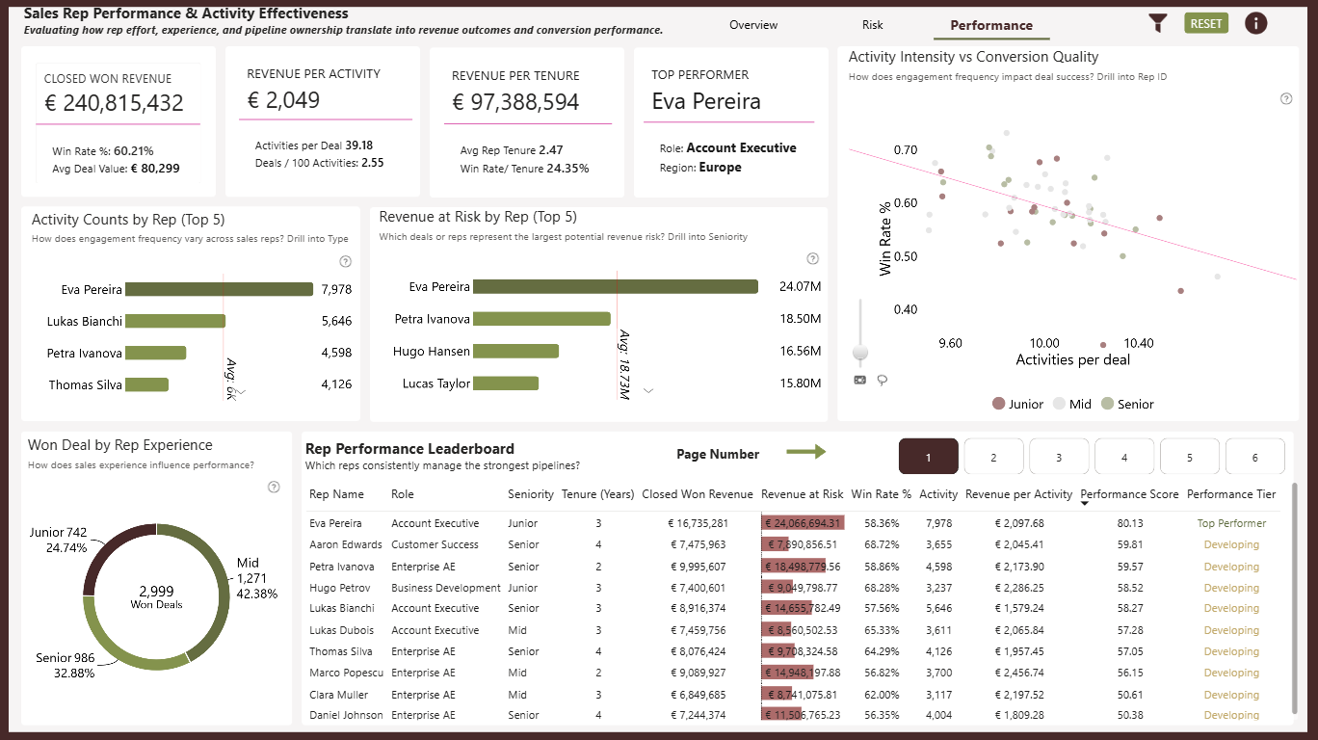The image size is (1318, 740).
Task: Go to leaderboard page 4
Action: [1124, 457]
